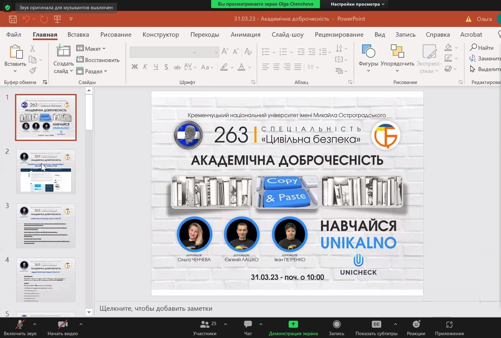The height and width of the screenshot is (338, 501).
Task: Decrease font size with the smaller A icon
Action: coord(236,51)
